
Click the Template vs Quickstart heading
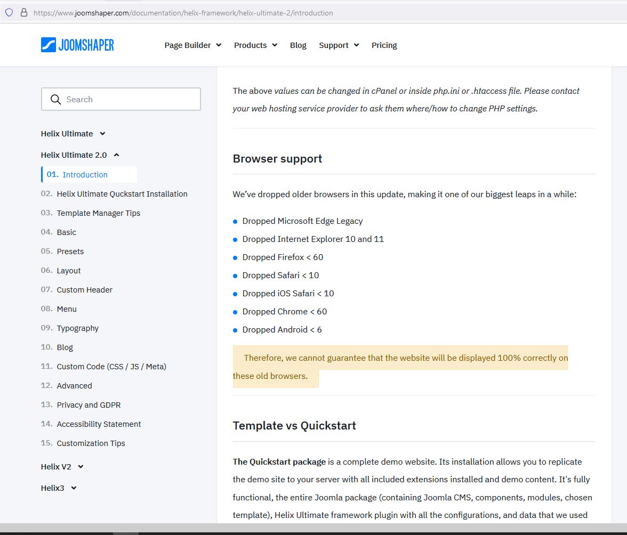[x=294, y=426]
